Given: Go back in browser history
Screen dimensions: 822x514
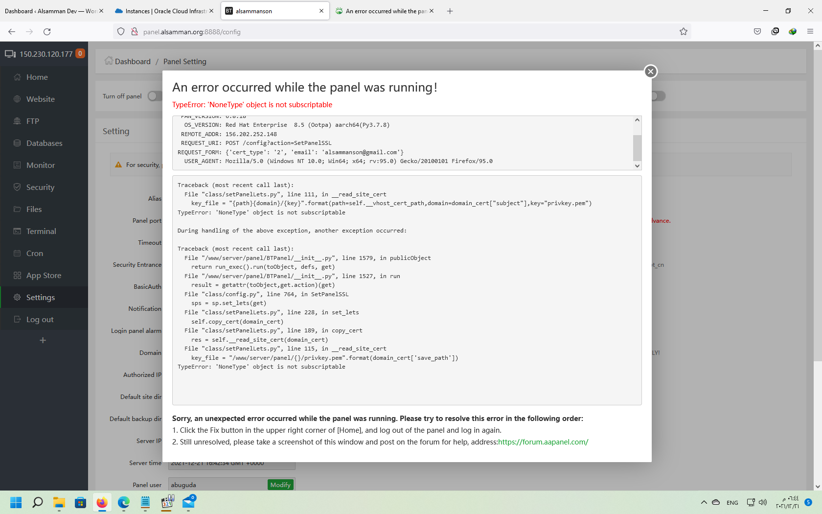Looking at the screenshot, I should point(12,32).
